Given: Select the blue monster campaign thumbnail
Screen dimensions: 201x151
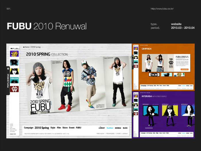Looking at the screenshot, I should (x=166, y=74).
